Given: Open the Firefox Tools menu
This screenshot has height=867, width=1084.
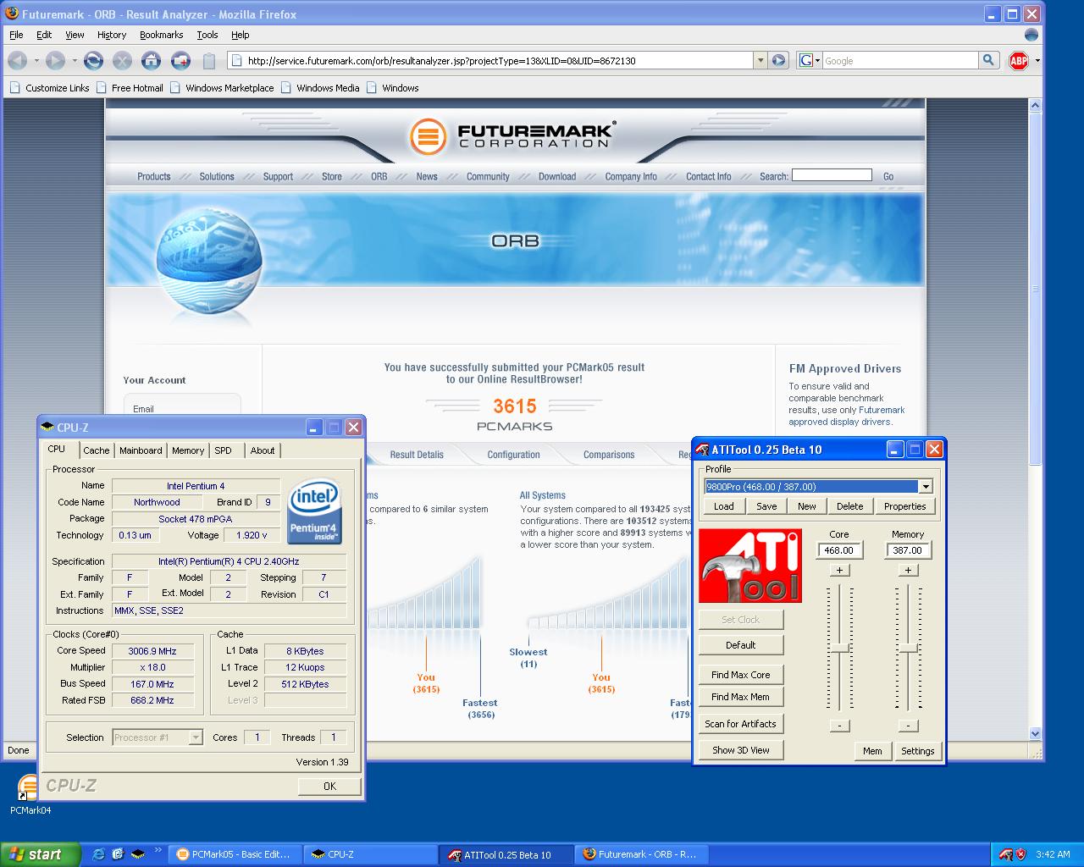Looking at the screenshot, I should tap(207, 35).
